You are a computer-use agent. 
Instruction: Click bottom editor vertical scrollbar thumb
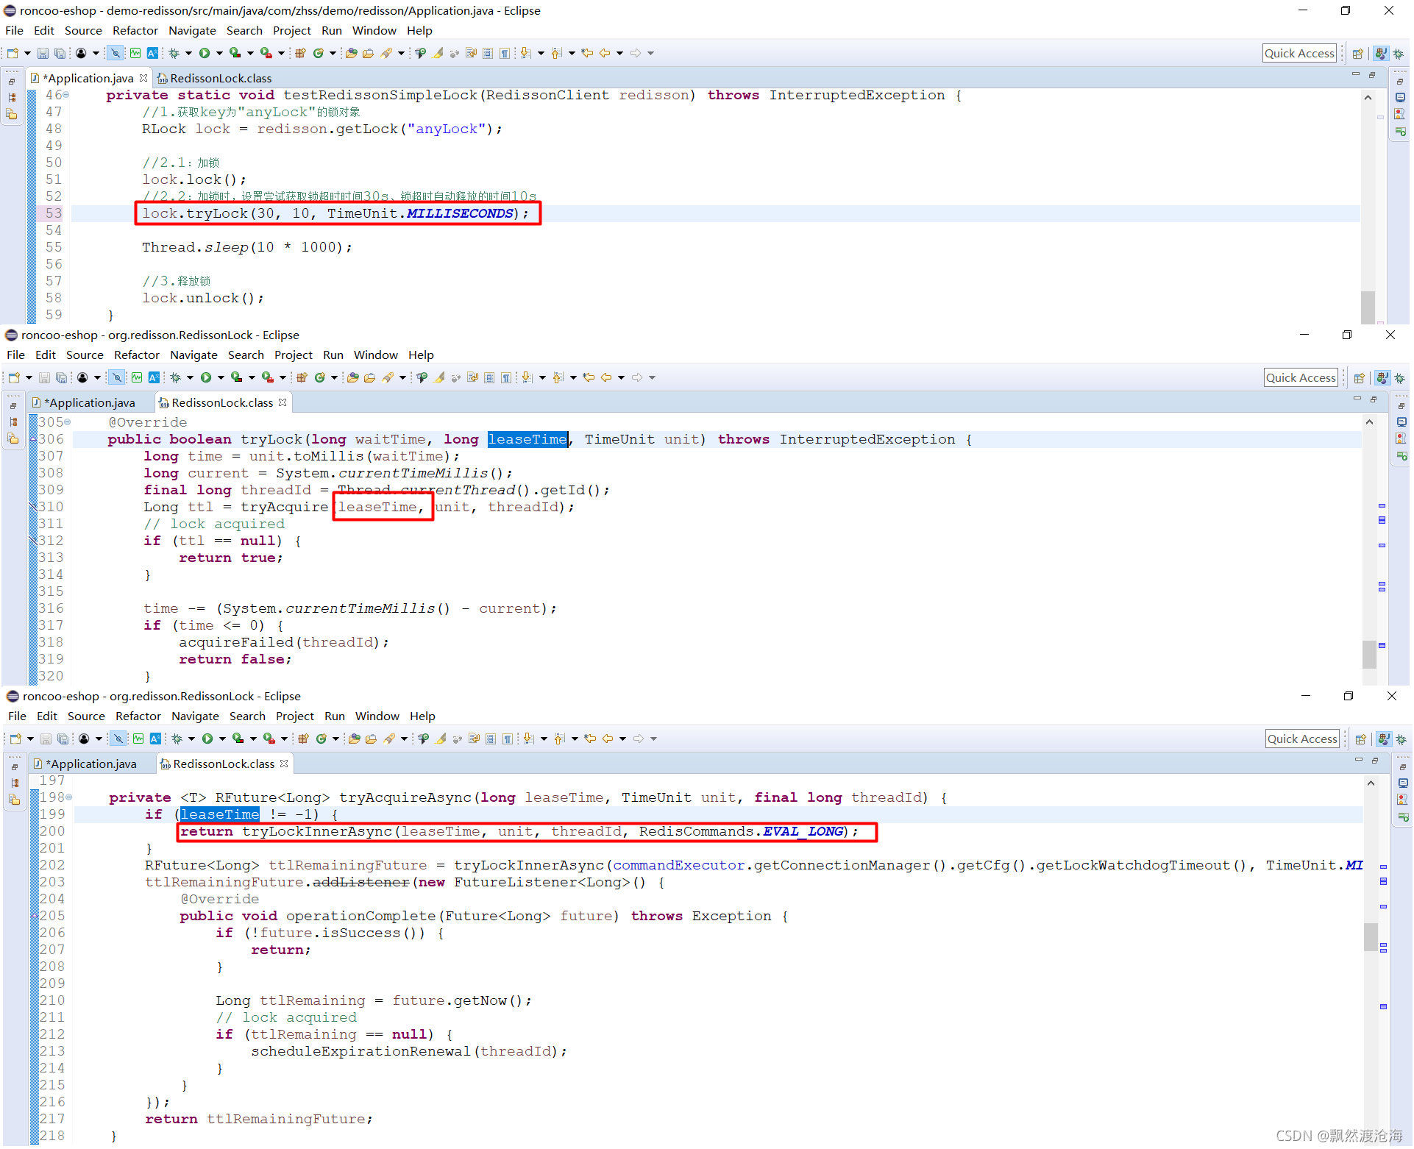(1371, 936)
